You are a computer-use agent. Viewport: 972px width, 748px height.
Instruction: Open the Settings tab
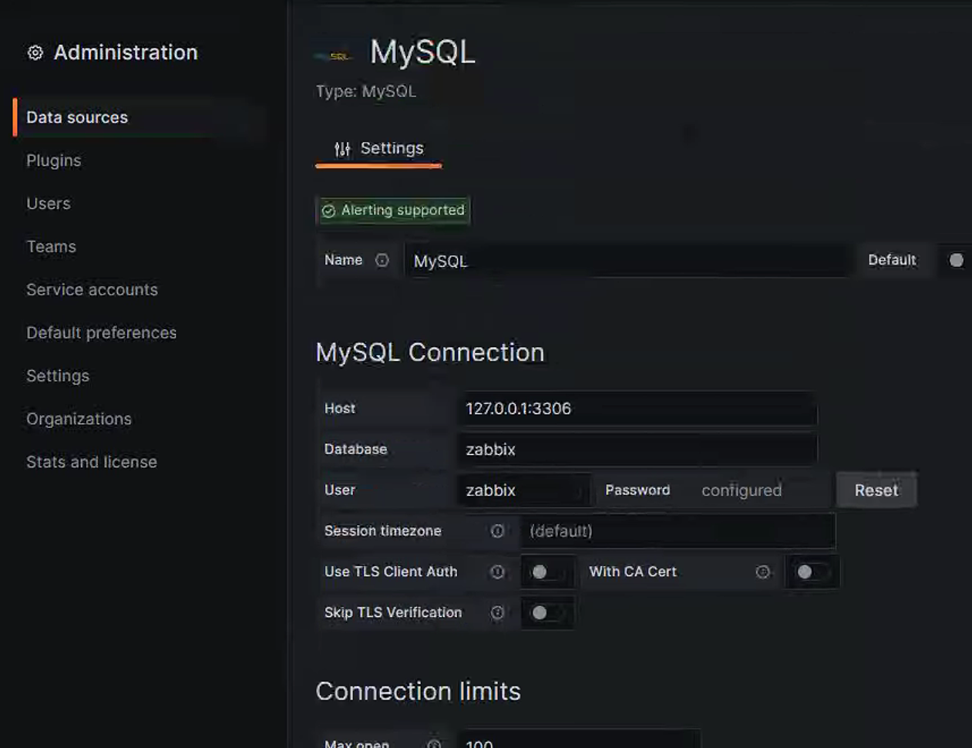pos(378,149)
